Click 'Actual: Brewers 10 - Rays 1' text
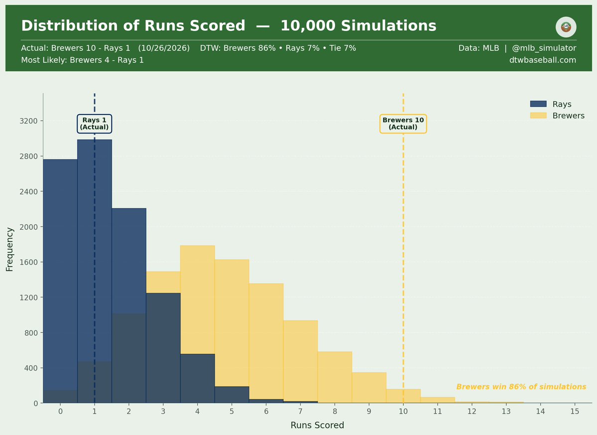Screen dimensions: 597x435 (75, 48)
